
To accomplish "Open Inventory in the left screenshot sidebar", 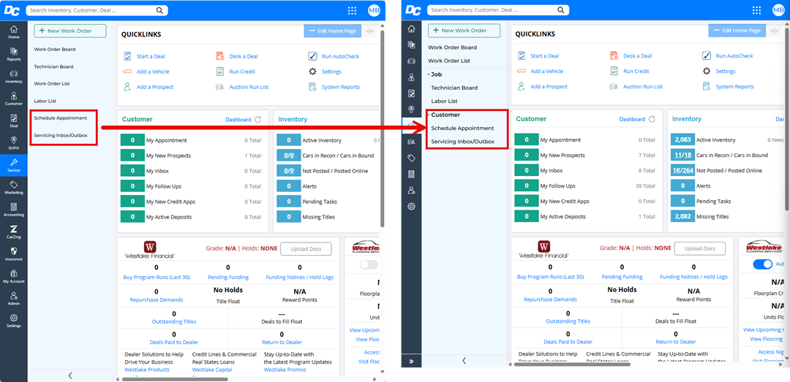I will tap(14, 77).
